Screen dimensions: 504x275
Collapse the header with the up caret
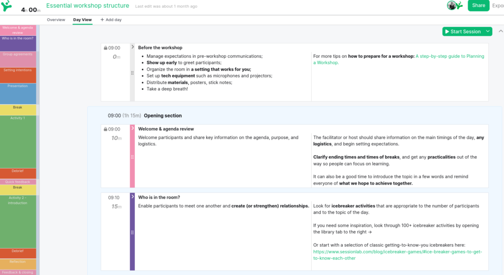[x=501, y=31]
